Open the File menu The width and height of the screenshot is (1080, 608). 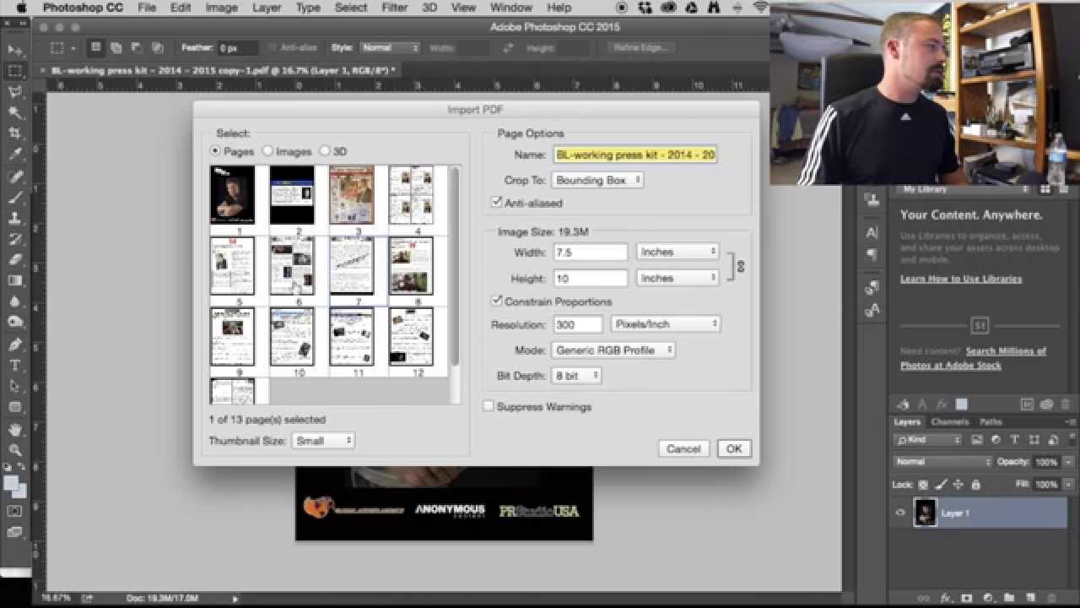point(147,8)
